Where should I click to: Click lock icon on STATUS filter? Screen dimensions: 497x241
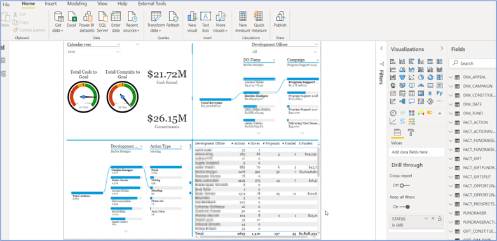point(439,219)
